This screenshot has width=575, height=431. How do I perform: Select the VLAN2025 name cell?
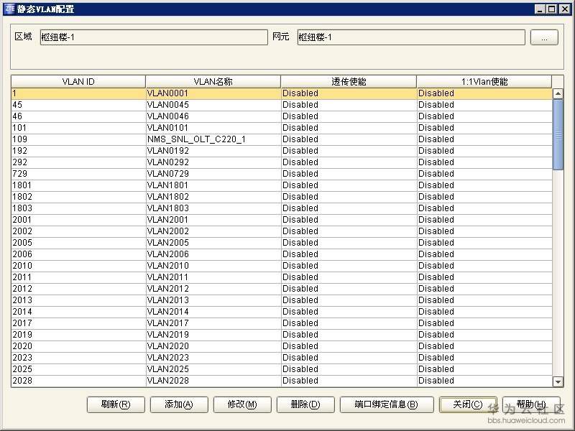pyautogui.click(x=213, y=369)
